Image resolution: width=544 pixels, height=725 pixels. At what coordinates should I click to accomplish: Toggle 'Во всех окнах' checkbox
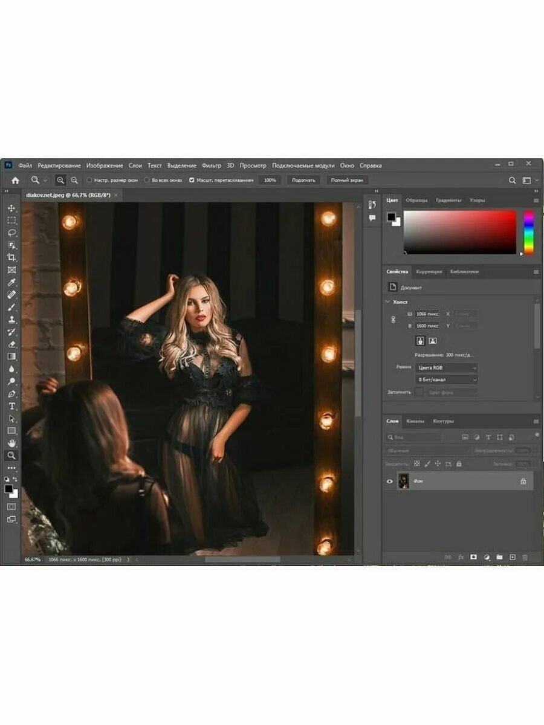click(147, 180)
